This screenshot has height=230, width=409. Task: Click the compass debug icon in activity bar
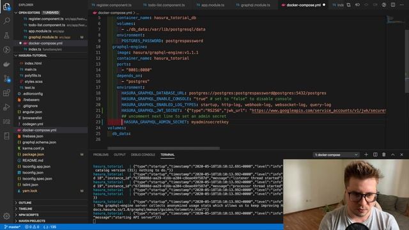point(6,50)
